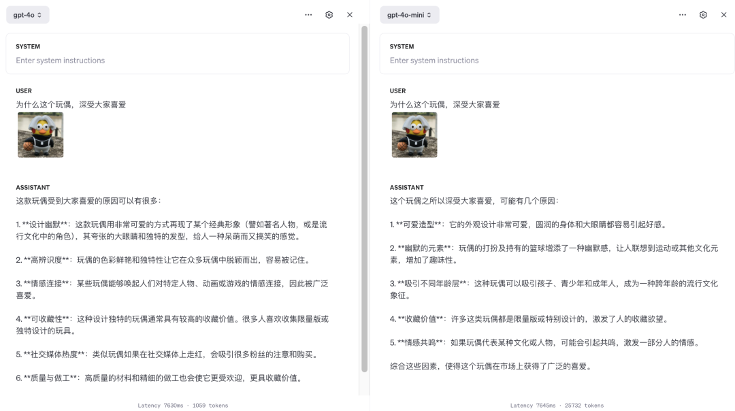The image size is (735, 411).
Task: Open the more options menu in gpt-4o-mini panel
Action: point(683,14)
